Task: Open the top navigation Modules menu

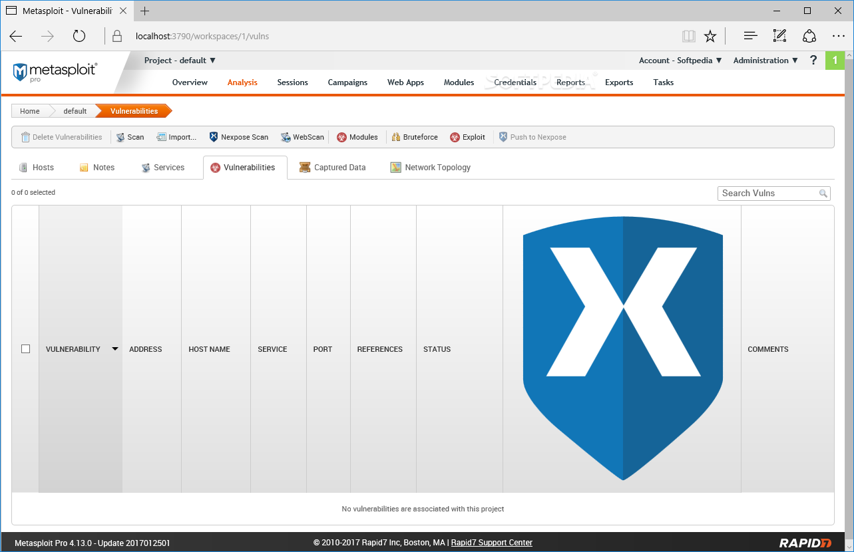Action: (459, 82)
